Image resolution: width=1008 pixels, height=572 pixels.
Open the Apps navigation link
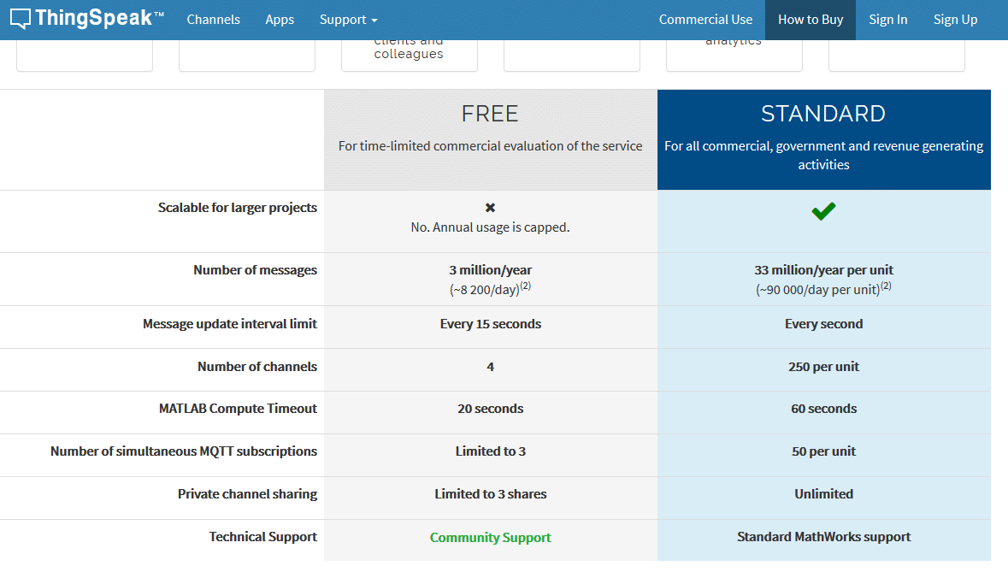pos(280,20)
